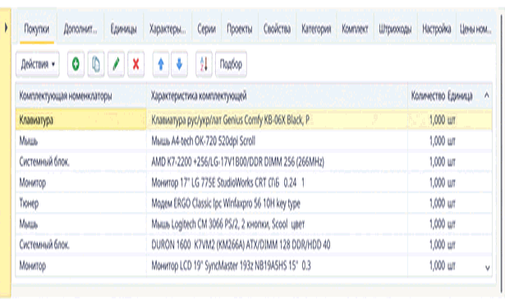Select the Модем ERGO Classic cell
This screenshot has height=305, width=505.
[x=277, y=203]
